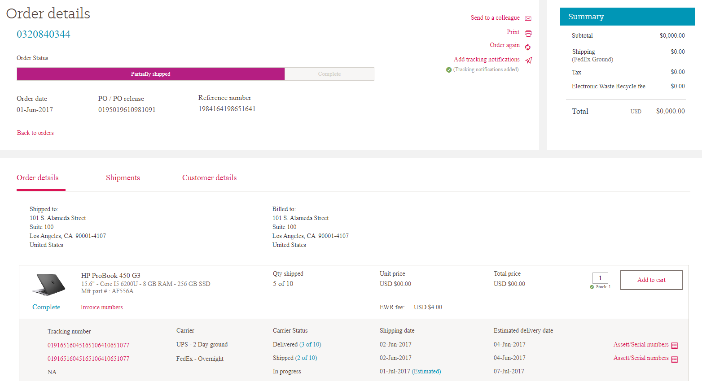The image size is (702, 381).
Task: Click the HP ProBook laptop thumbnail
Action: pyautogui.click(x=49, y=284)
